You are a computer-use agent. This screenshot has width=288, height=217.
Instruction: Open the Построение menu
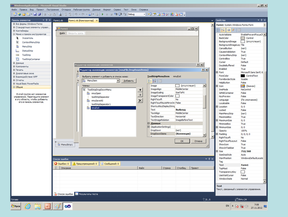click(53, 10)
